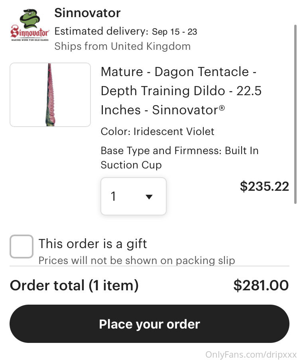
Task: Click 'Place your order' button
Action: click(x=149, y=324)
